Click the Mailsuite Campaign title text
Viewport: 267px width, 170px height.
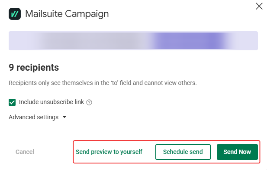click(x=67, y=14)
